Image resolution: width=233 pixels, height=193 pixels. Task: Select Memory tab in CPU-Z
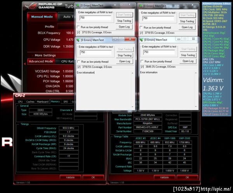click(x=55, y=102)
